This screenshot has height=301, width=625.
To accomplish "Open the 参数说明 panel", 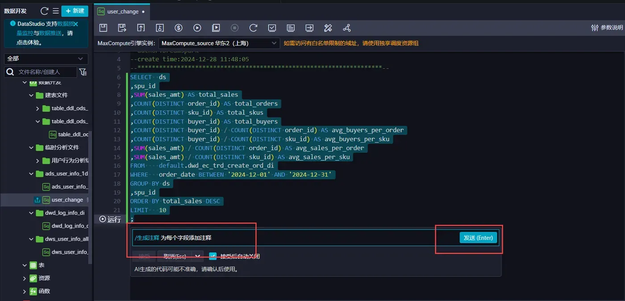I will [x=607, y=28].
